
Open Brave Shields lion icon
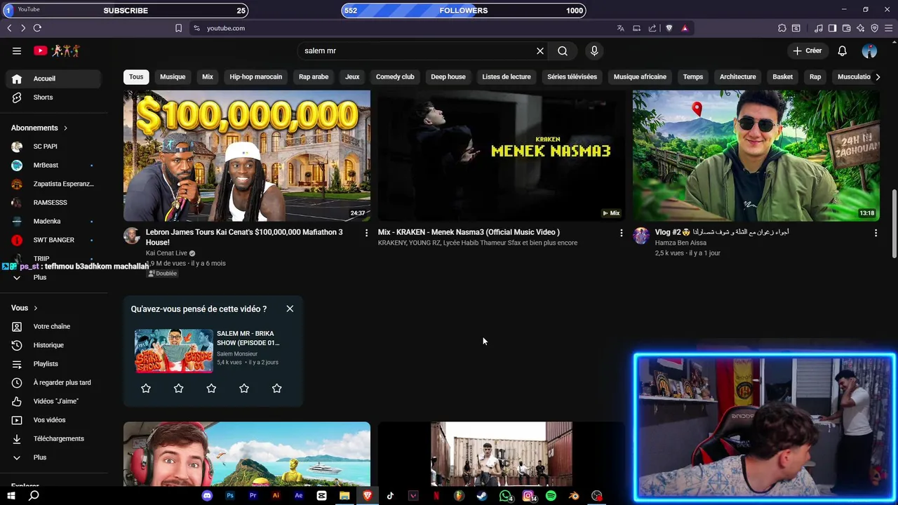point(669,28)
